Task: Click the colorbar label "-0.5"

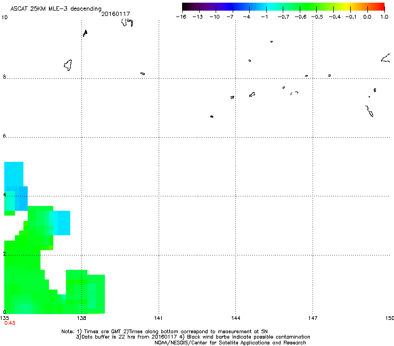Action: (317, 17)
